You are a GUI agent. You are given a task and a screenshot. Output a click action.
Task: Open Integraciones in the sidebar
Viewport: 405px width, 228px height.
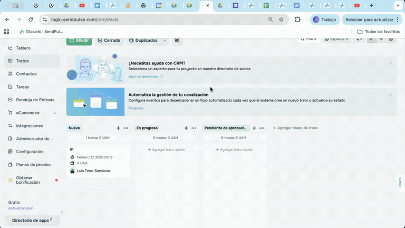(29, 126)
